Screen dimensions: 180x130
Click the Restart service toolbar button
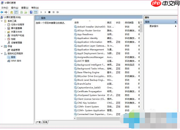pyautogui.click(x=58, y=12)
